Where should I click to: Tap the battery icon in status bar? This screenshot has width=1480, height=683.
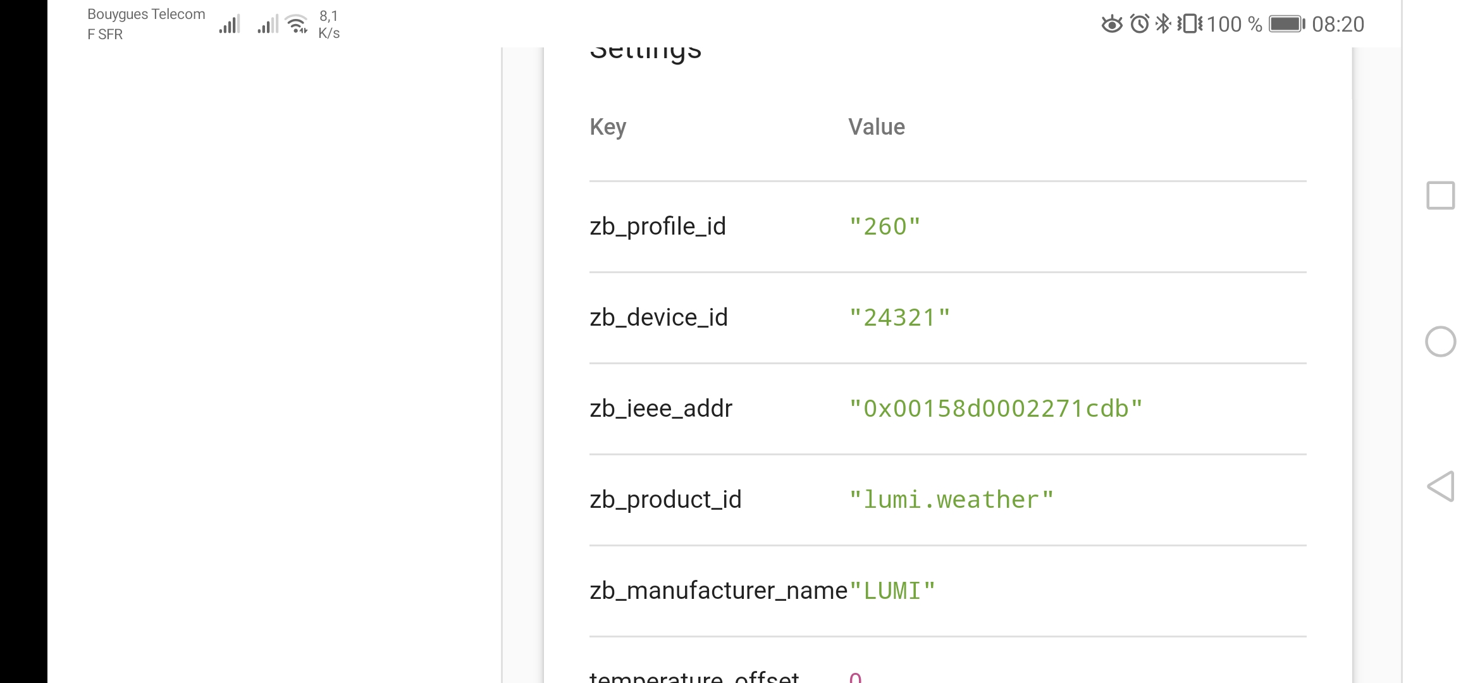click(x=1286, y=24)
